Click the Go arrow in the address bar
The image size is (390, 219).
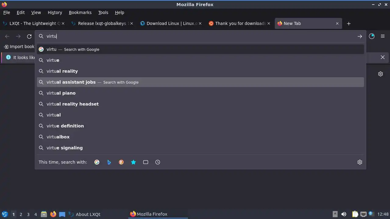click(x=360, y=36)
